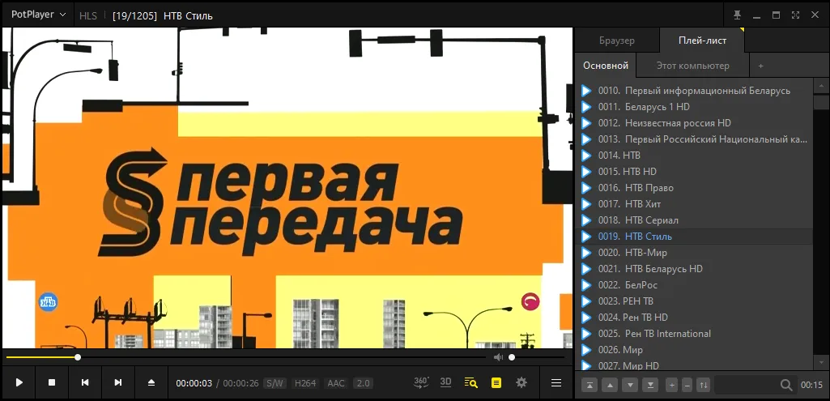
Task: Toggle the S/W decoder indicator
Action: point(275,383)
